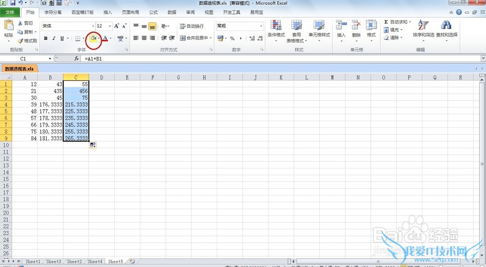Click the Auto Fill Options smart tag
Viewport: 486px width, 267px height.
[x=93, y=145]
